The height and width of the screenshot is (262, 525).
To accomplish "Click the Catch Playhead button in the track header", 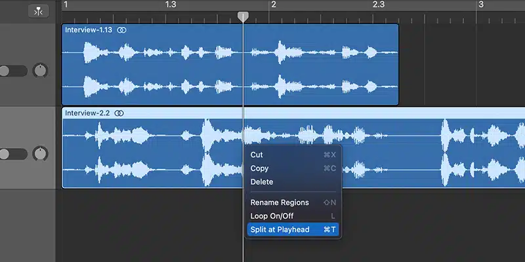I will pyautogui.click(x=38, y=12).
